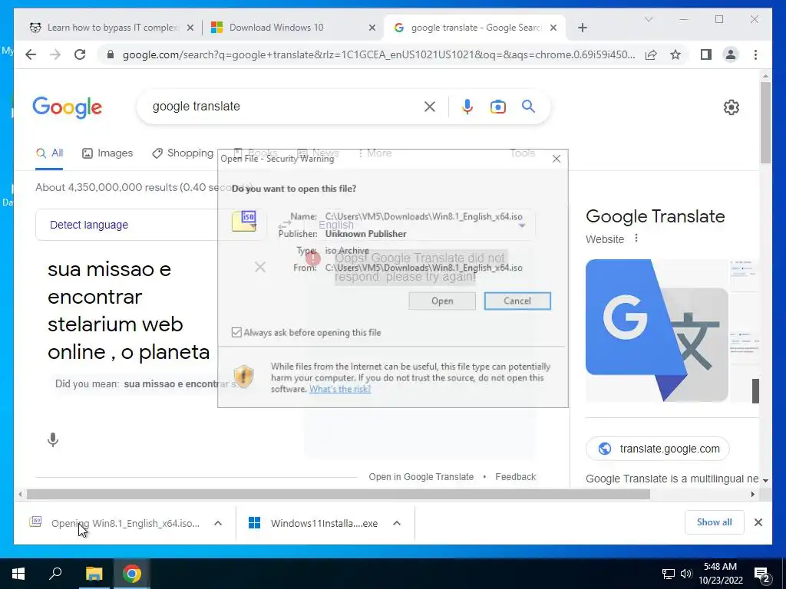The height and width of the screenshot is (589, 786).
Task: Select the google translate search tab
Action: click(474, 28)
